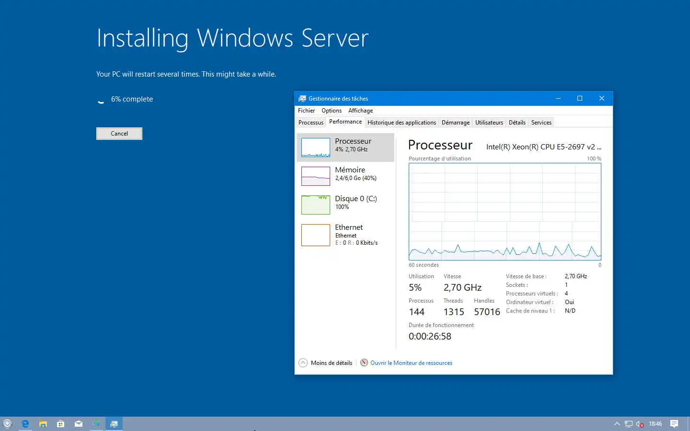Screen dimensions: 690x431
Task: Open the Fichier menu
Action: pos(306,111)
